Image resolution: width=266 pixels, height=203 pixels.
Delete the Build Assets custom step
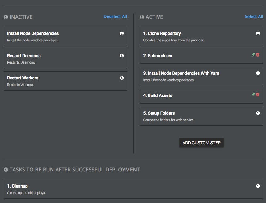258,95
